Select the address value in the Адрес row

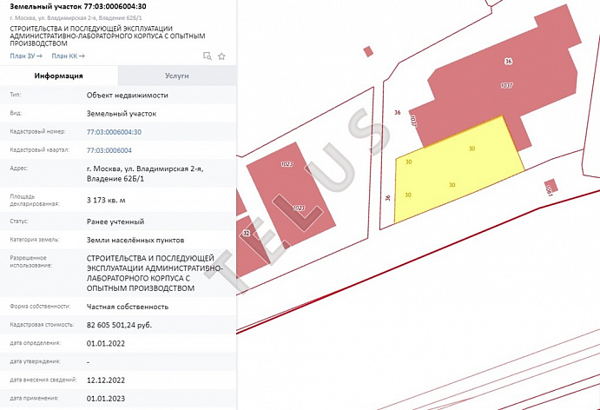(x=145, y=174)
